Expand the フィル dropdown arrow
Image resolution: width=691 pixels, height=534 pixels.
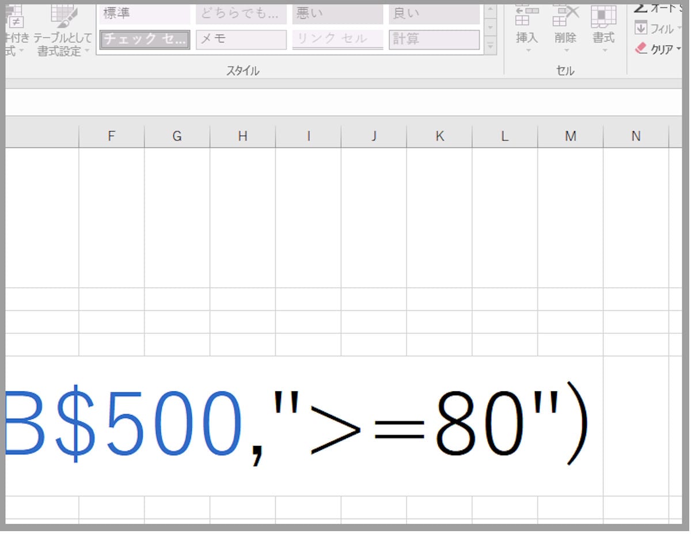tap(679, 28)
